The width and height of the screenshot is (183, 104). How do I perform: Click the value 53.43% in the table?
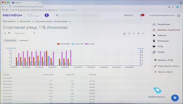(x=92, y=84)
